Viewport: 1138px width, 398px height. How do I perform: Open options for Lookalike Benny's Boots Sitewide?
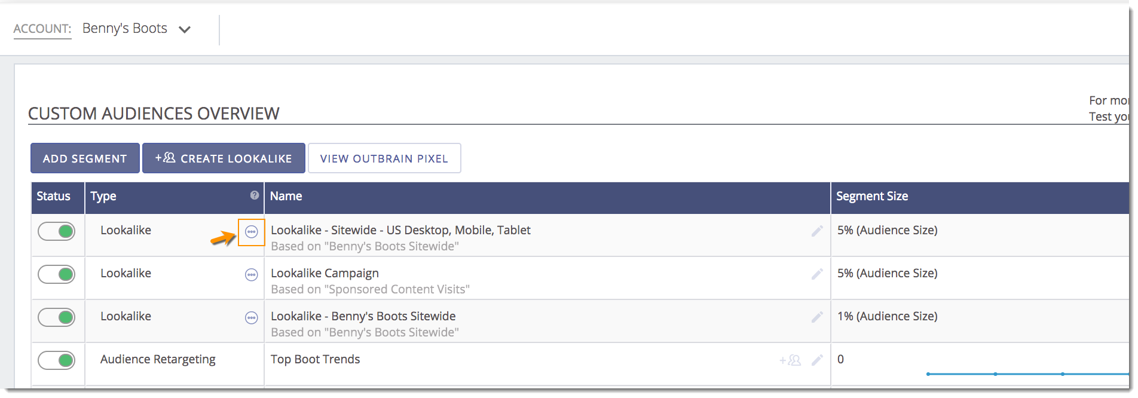pyautogui.click(x=251, y=318)
